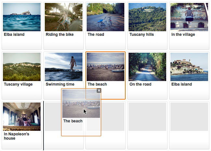
Task: Open the Elba island photo of the coastal town
Action: [x=189, y=67]
